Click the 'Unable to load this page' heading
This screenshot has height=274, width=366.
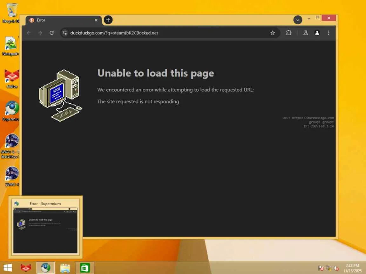coord(156,73)
